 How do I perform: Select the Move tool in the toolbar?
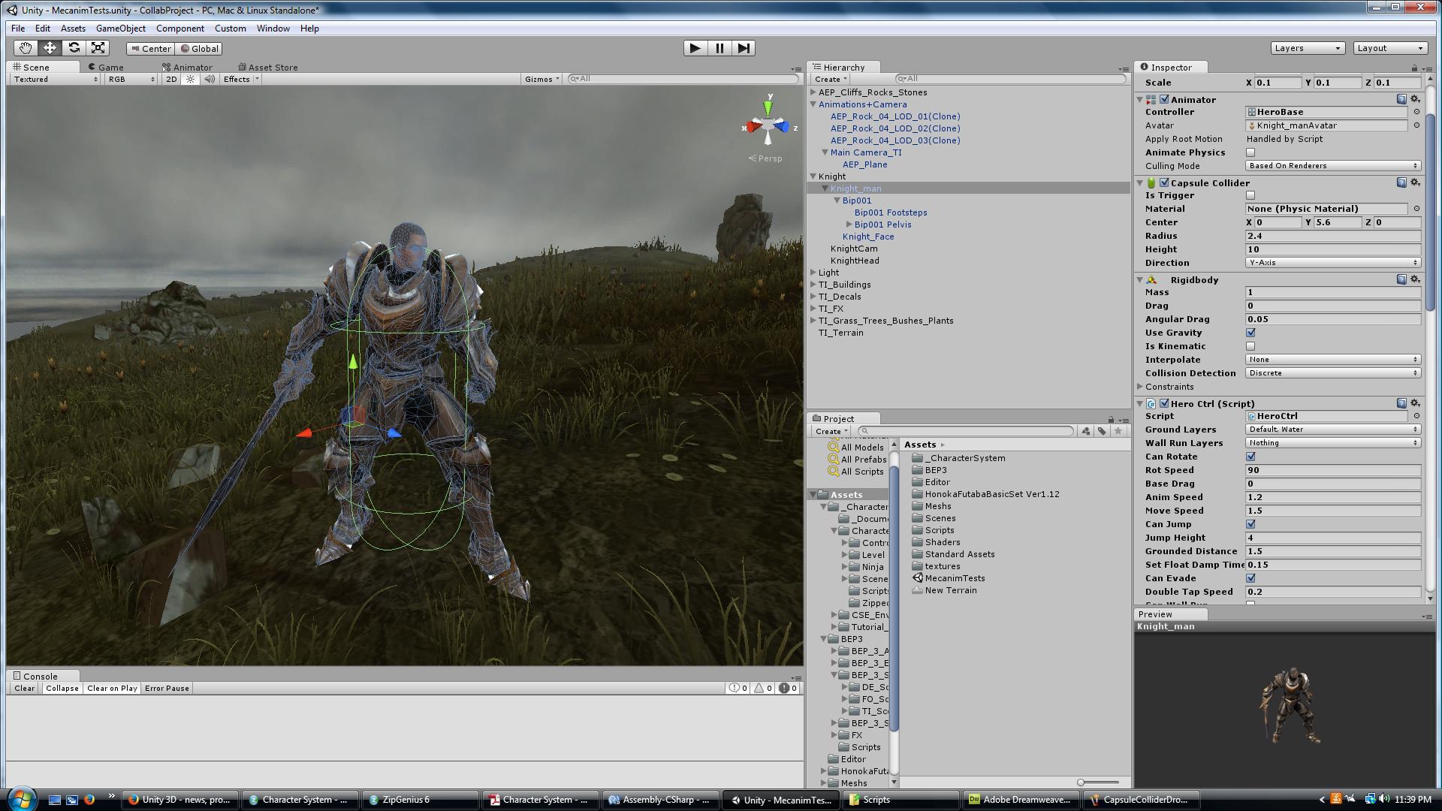pos(50,48)
